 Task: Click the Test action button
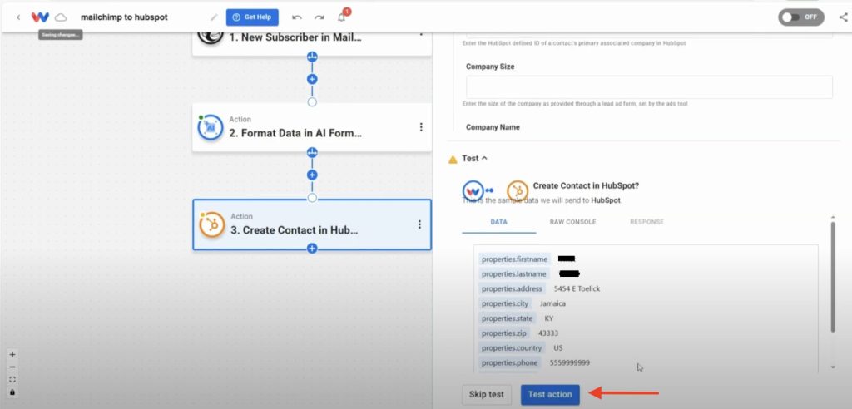(550, 395)
